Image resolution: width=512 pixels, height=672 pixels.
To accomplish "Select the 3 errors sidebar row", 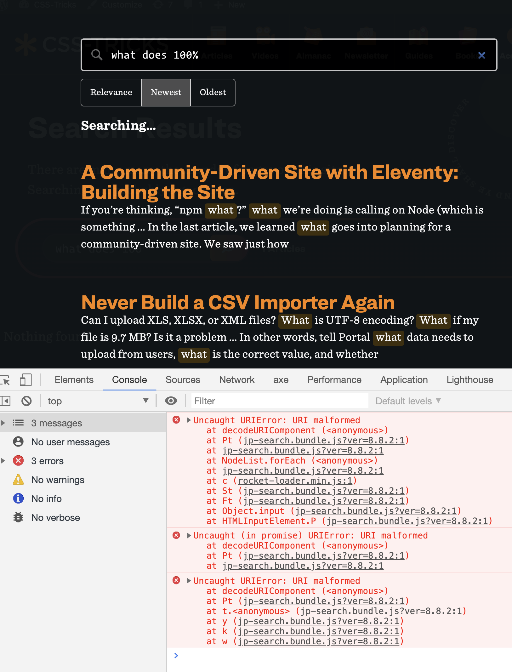I will [x=83, y=461].
